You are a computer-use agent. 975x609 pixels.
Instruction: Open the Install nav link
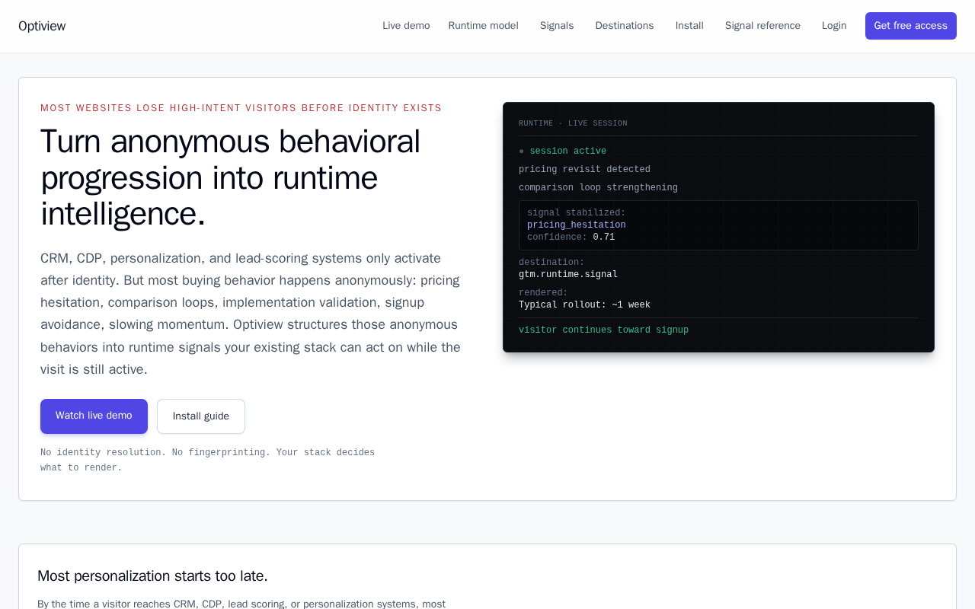(689, 26)
